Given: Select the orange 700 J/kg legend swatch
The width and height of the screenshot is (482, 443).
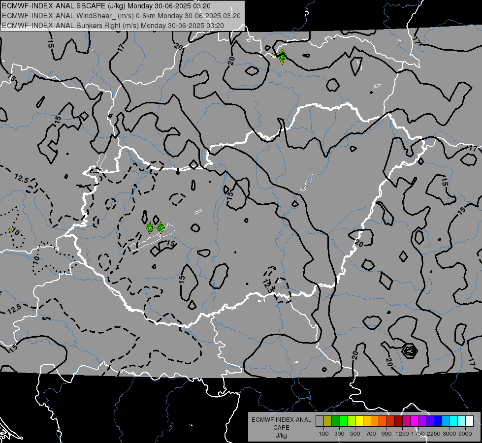Looking at the screenshot, I should 375,421.
